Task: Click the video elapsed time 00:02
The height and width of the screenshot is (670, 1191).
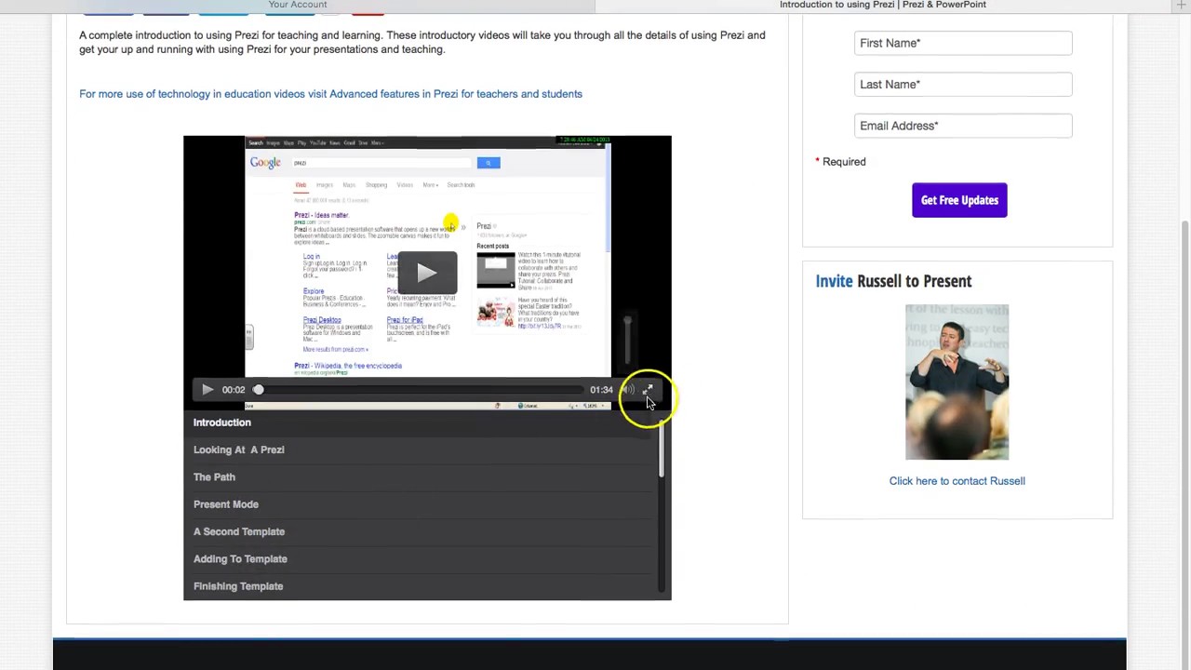Action: (x=234, y=390)
